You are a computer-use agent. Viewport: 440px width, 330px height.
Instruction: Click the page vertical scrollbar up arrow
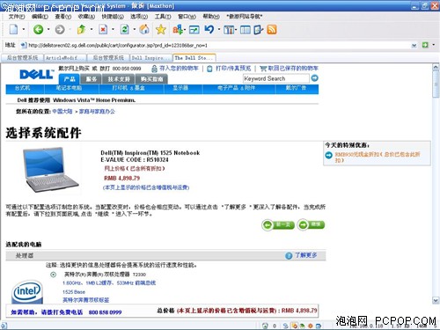(x=436, y=68)
